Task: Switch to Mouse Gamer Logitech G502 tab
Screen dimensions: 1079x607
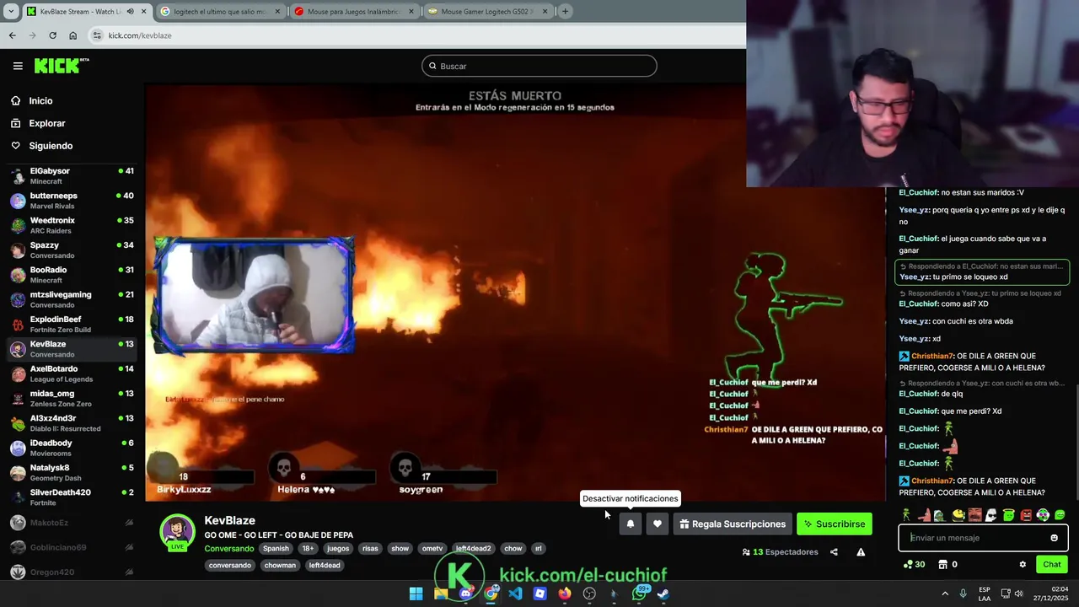Action: [x=487, y=11]
